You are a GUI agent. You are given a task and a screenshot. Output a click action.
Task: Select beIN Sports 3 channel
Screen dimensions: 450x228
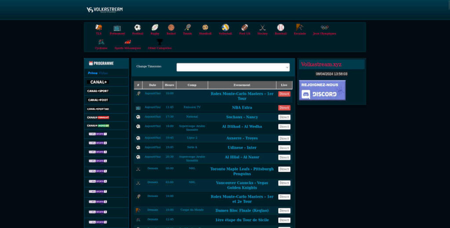click(98, 152)
